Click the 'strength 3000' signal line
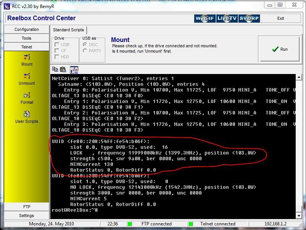Image resolution: width=306 pixels, height=230 pixels. tap(136, 193)
